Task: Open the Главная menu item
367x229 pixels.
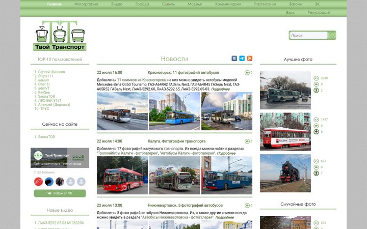Action: tap(54, 4)
